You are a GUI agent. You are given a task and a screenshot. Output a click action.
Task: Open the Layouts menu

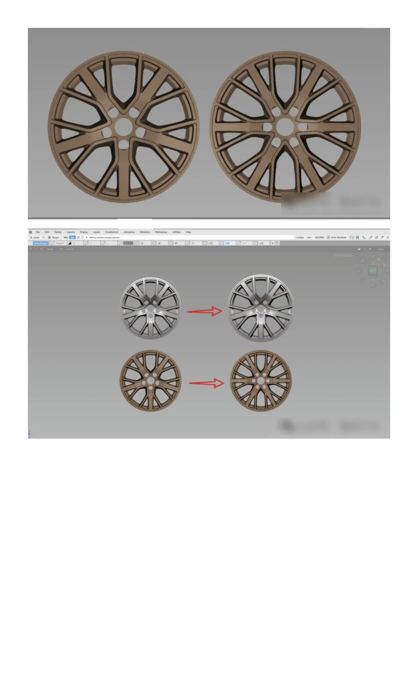(x=71, y=232)
